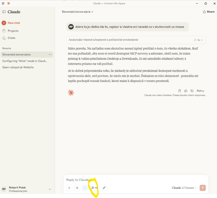Viewport: 217px width, 198px height.
Task: Open the robopol.sk Website chat
Action: click(18, 67)
